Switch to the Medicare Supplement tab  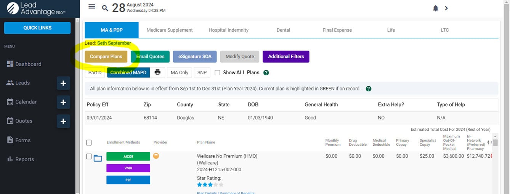170,30
